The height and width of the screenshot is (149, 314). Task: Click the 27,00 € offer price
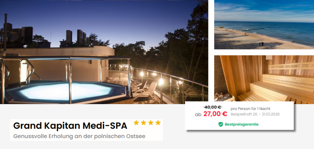pos(215,114)
